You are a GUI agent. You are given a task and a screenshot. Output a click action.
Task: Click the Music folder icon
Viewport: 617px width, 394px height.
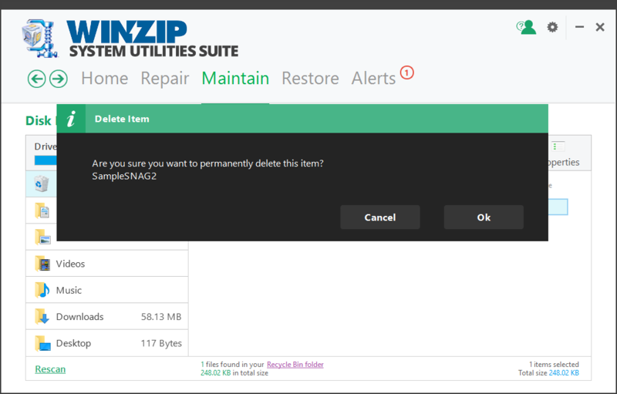[42, 290]
